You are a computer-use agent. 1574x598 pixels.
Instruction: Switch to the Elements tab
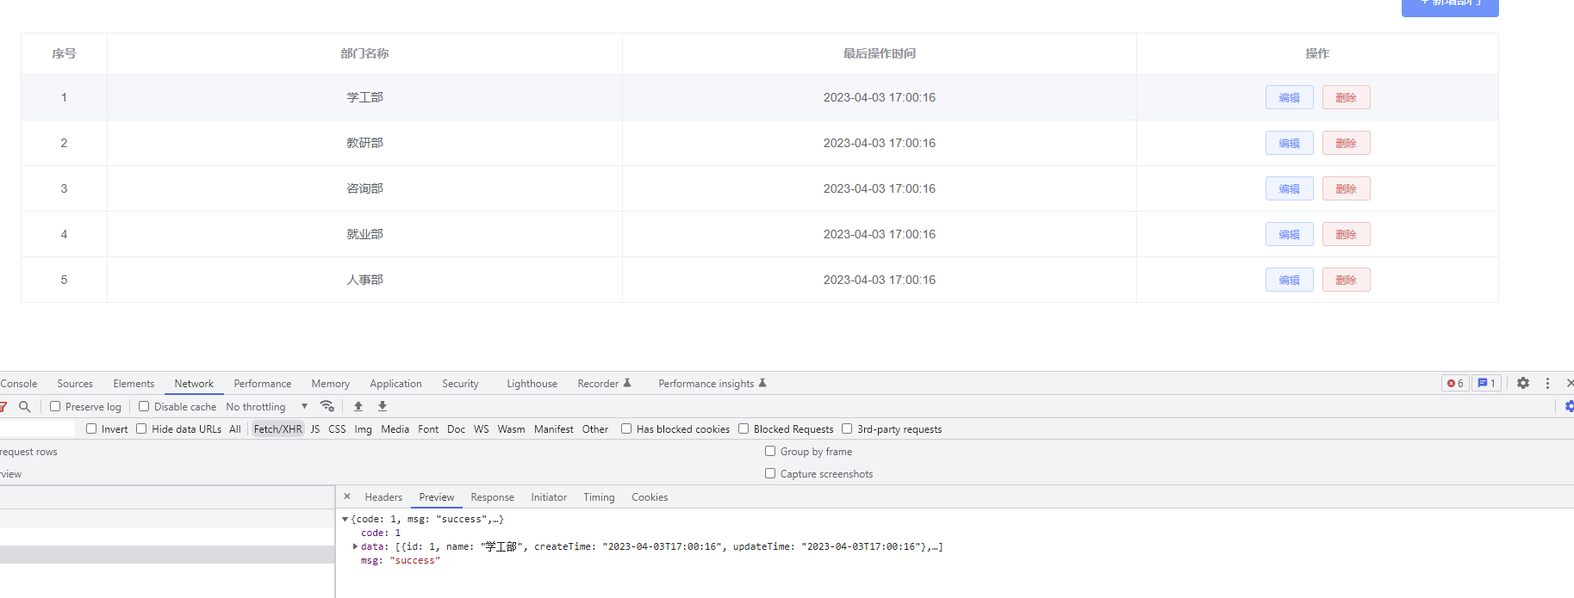134,384
